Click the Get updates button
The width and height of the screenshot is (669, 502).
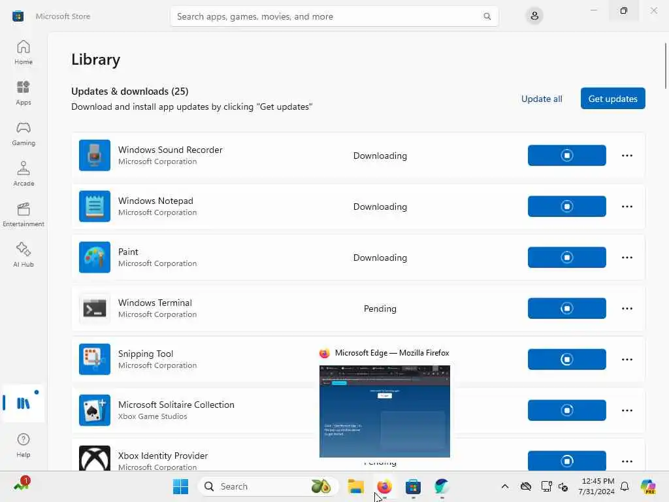click(x=613, y=99)
